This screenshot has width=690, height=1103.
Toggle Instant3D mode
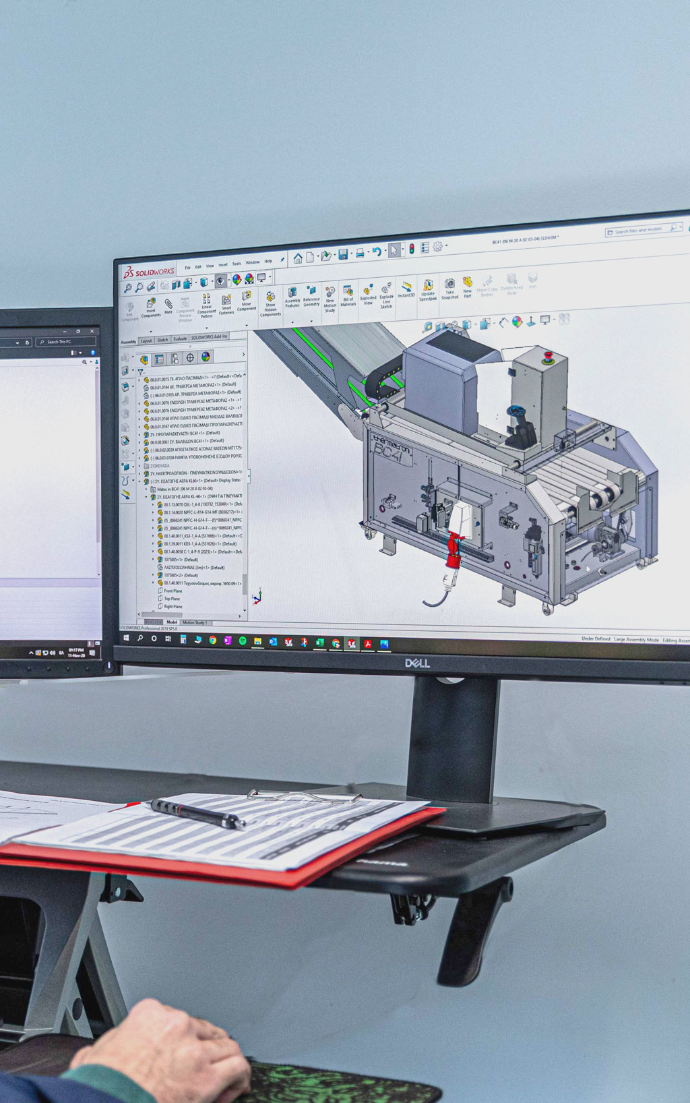(x=406, y=289)
